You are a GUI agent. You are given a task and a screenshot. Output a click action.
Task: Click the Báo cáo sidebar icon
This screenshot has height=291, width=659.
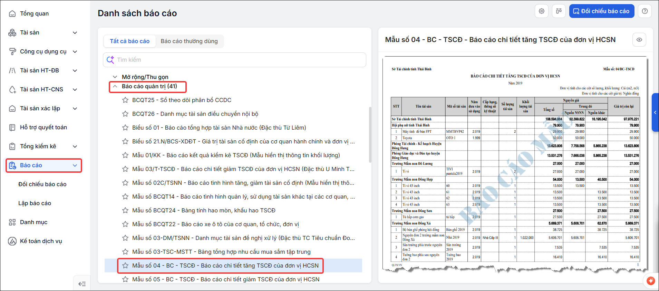click(x=12, y=165)
